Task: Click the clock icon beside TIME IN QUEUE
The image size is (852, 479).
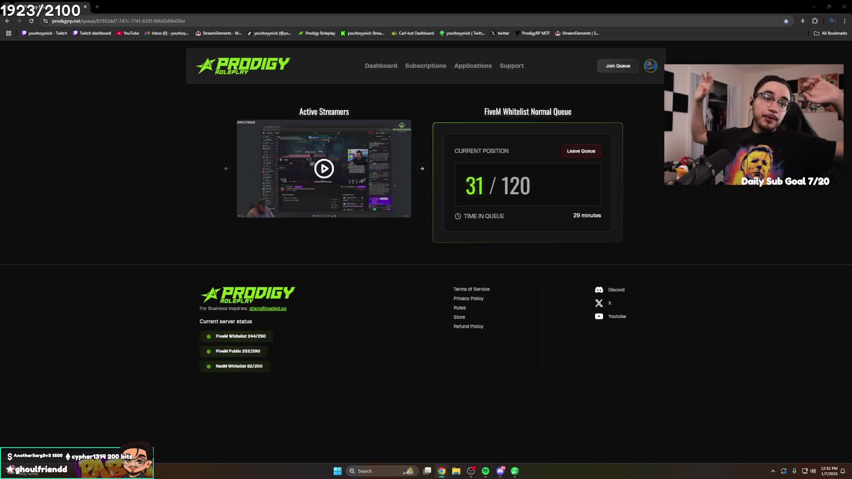Action: pos(458,216)
